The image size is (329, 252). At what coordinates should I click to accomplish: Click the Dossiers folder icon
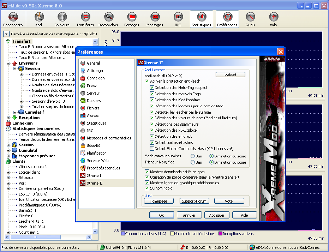point(83,100)
